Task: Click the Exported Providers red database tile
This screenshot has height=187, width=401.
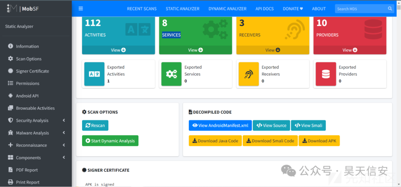Action: [326, 74]
